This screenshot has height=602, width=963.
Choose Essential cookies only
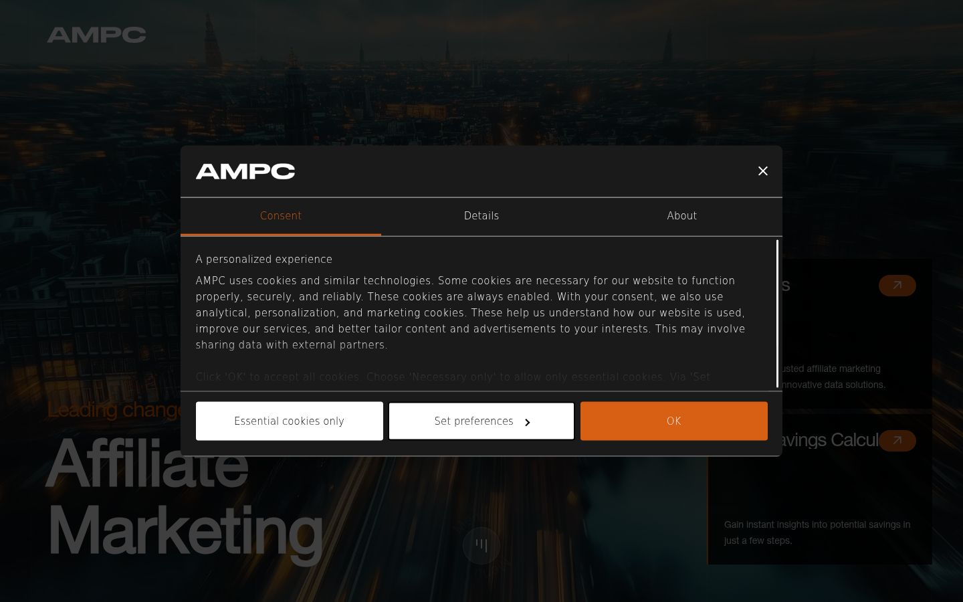pos(290,421)
